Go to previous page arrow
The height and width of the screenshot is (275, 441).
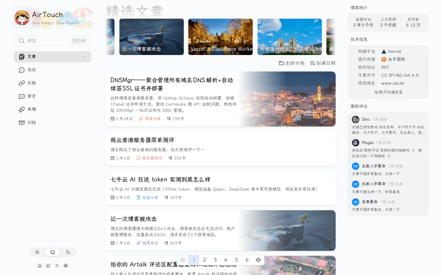pyautogui.click(x=183, y=260)
